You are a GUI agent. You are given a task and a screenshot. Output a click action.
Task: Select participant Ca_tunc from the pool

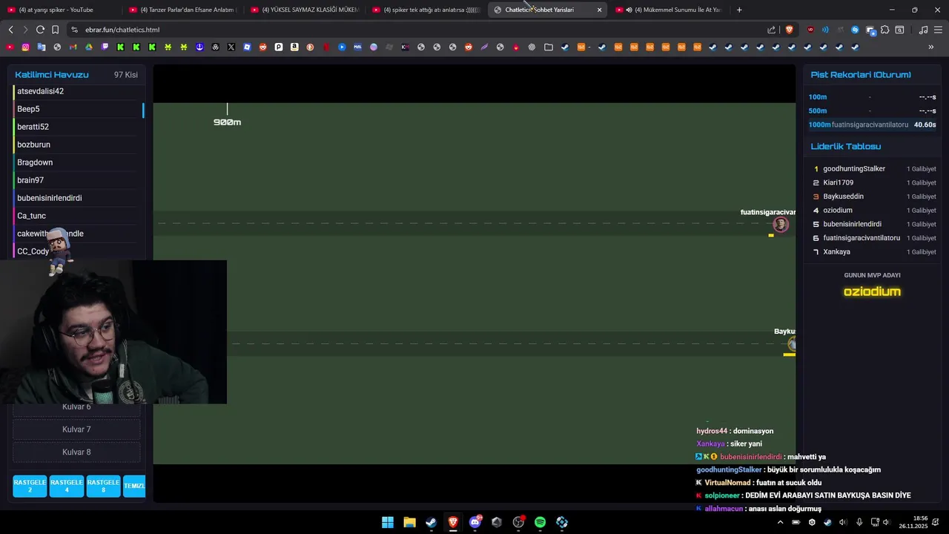point(76,216)
